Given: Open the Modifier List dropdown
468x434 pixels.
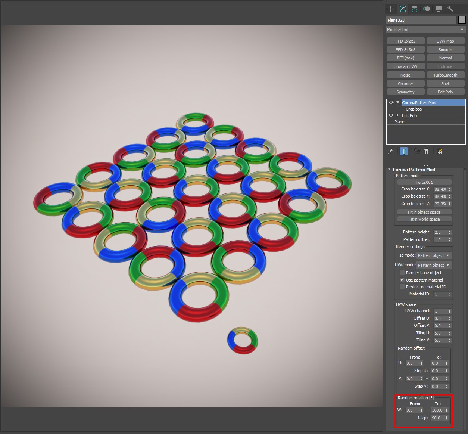Looking at the screenshot, I should 425,30.
